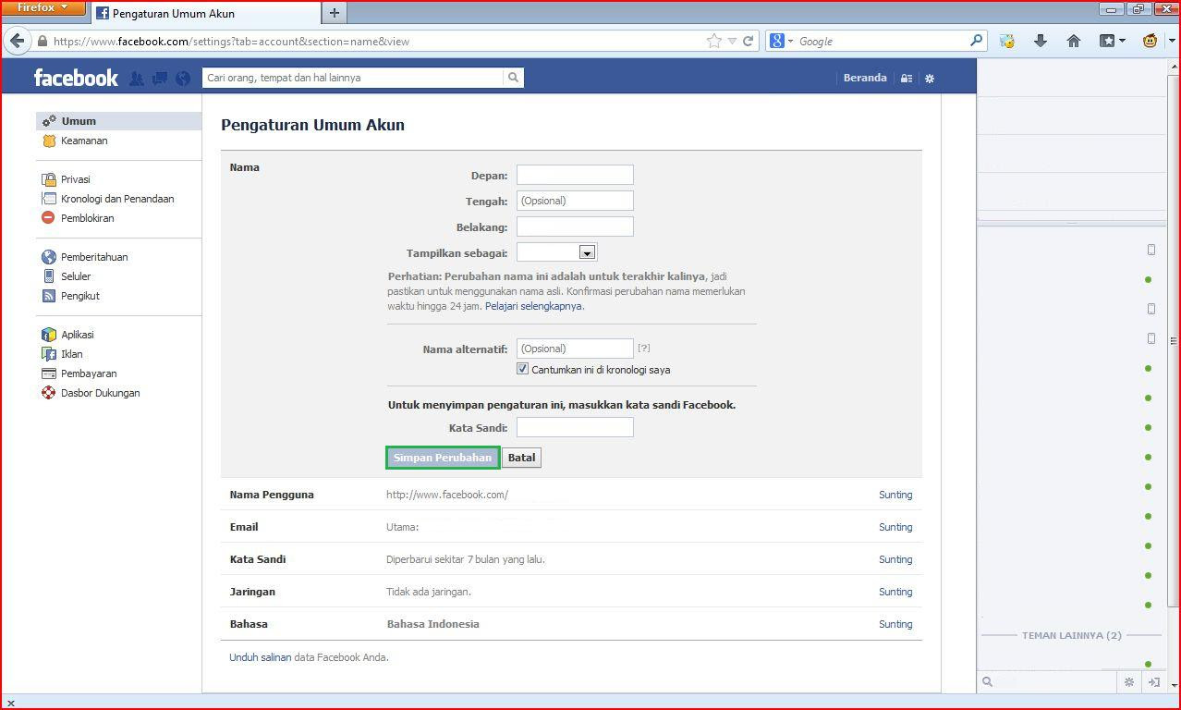Click Sunting for Nama Pengguna
The height and width of the screenshot is (710, 1181).
pyautogui.click(x=895, y=495)
